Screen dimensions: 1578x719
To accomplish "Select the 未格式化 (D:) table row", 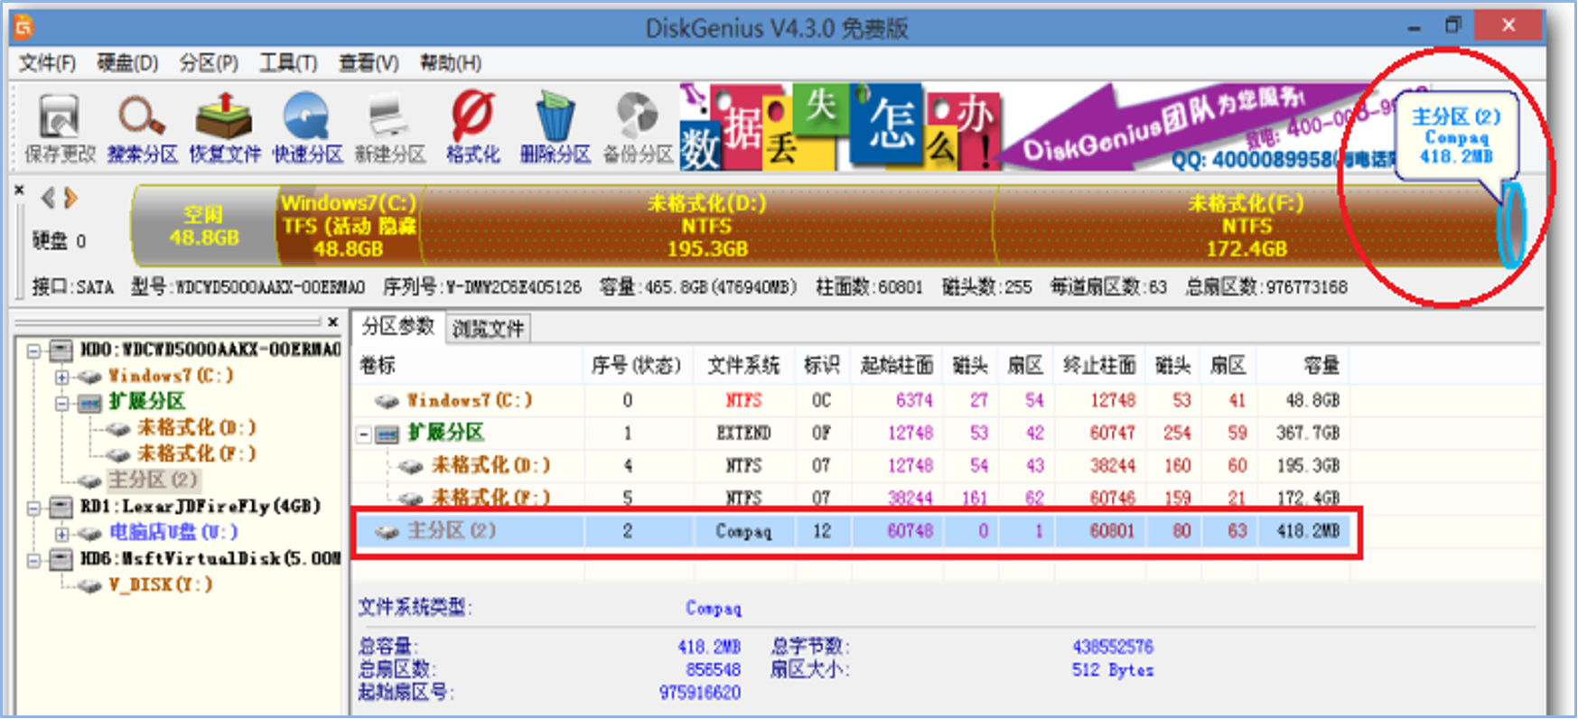I will pyautogui.click(x=849, y=465).
